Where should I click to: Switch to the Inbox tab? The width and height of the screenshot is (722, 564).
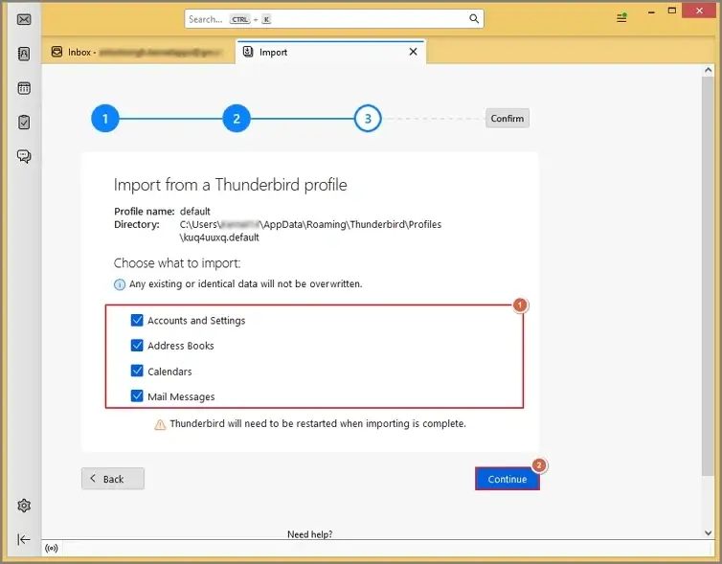click(138, 52)
